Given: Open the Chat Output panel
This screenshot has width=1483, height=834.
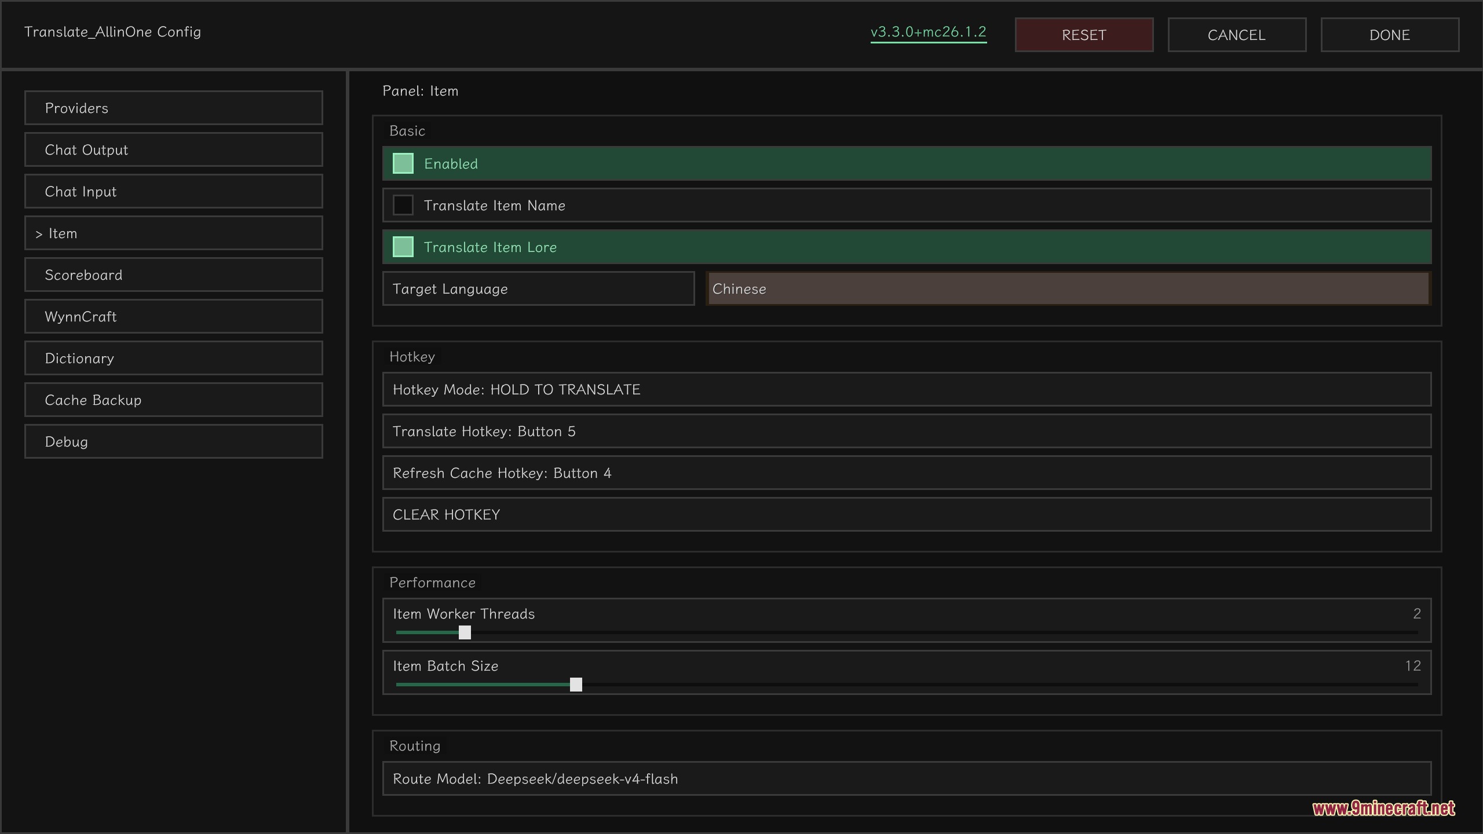Looking at the screenshot, I should click(173, 149).
